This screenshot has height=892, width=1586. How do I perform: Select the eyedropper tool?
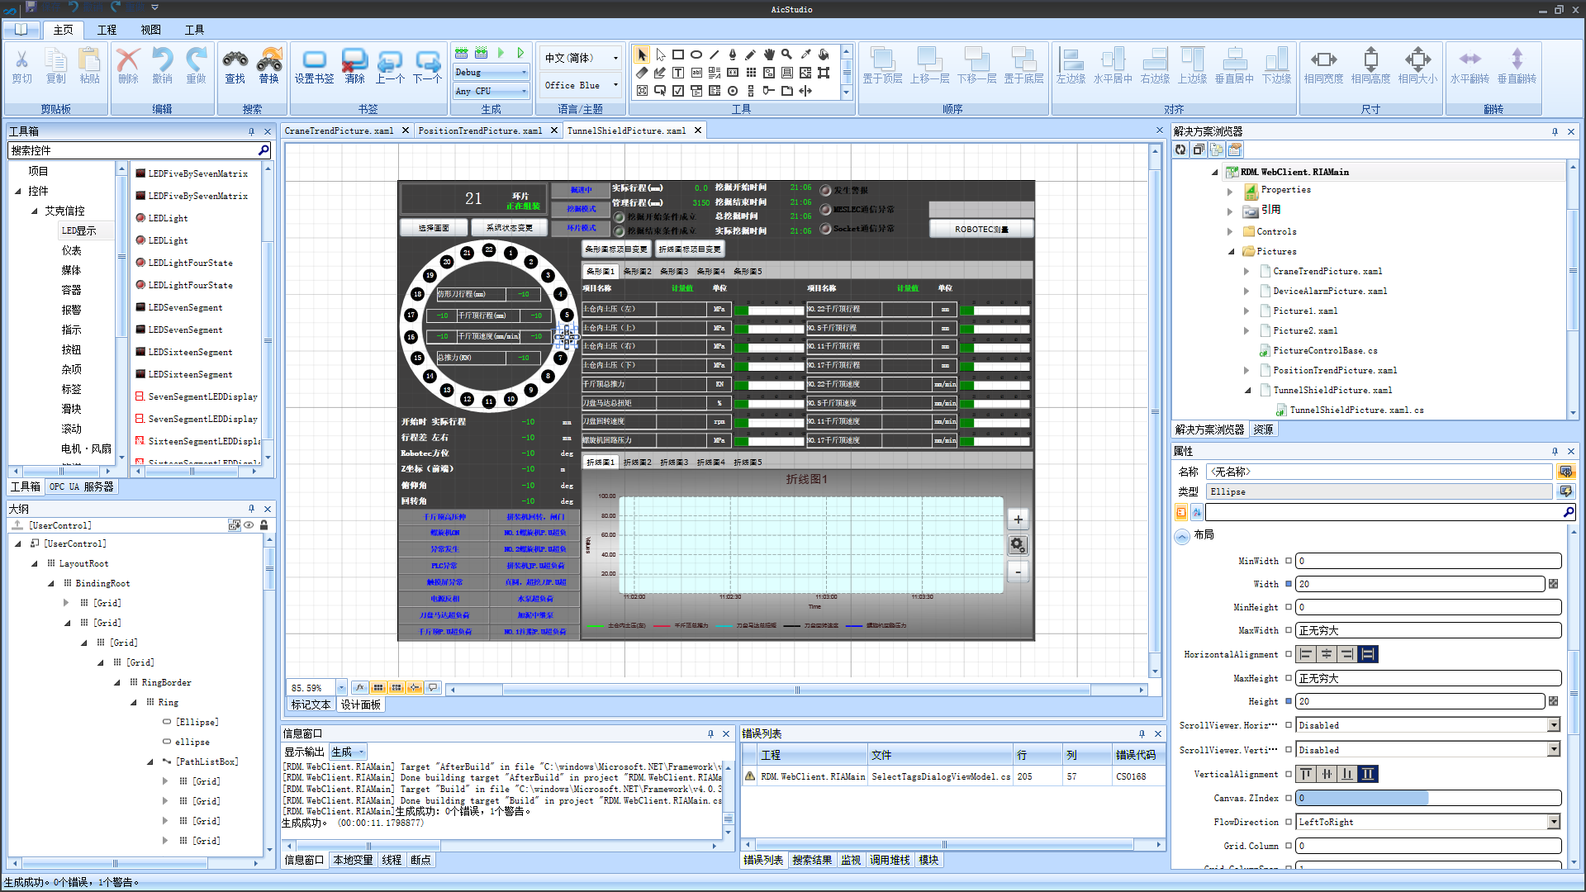805,55
